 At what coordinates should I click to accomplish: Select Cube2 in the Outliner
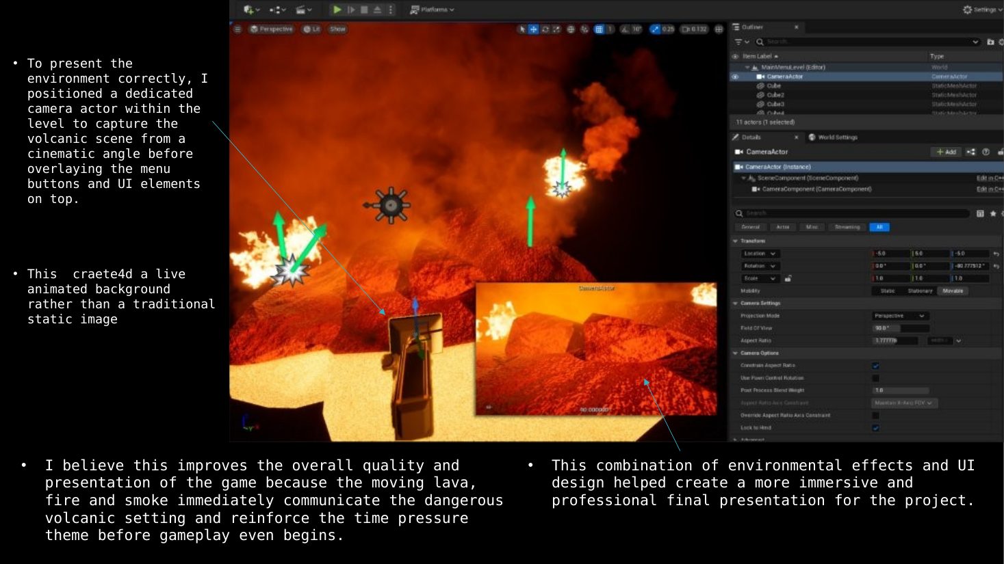click(775, 95)
